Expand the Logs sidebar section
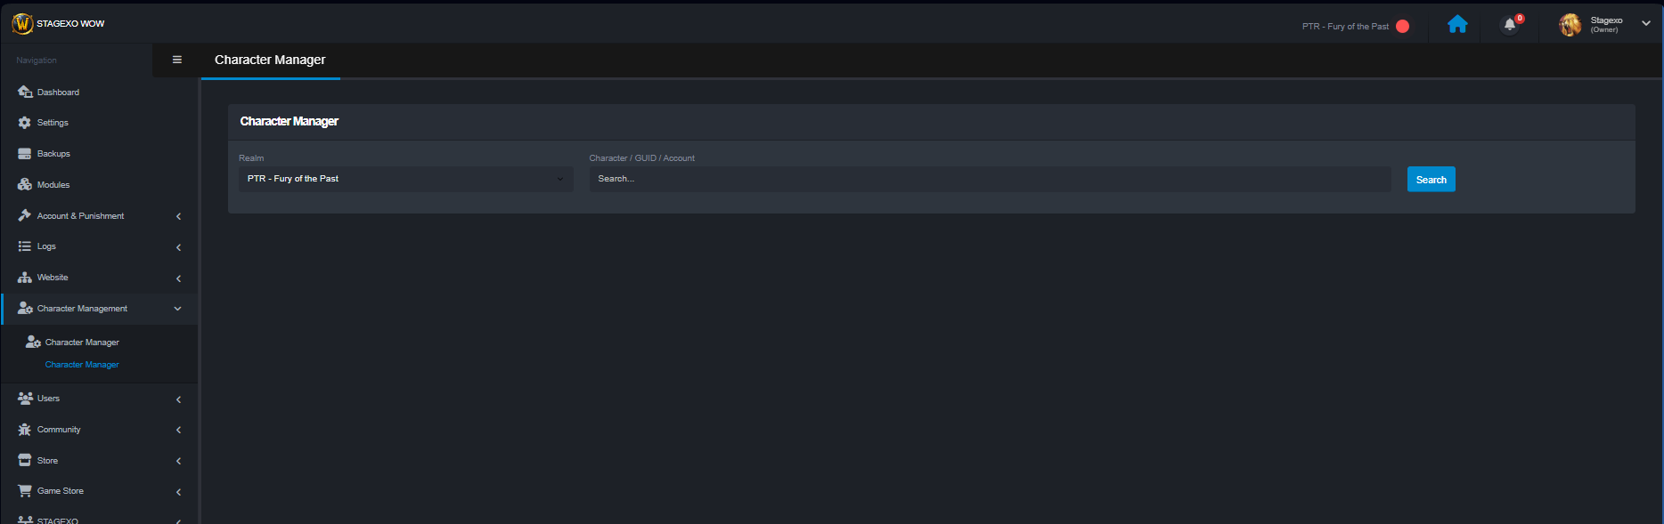 [x=99, y=246]
